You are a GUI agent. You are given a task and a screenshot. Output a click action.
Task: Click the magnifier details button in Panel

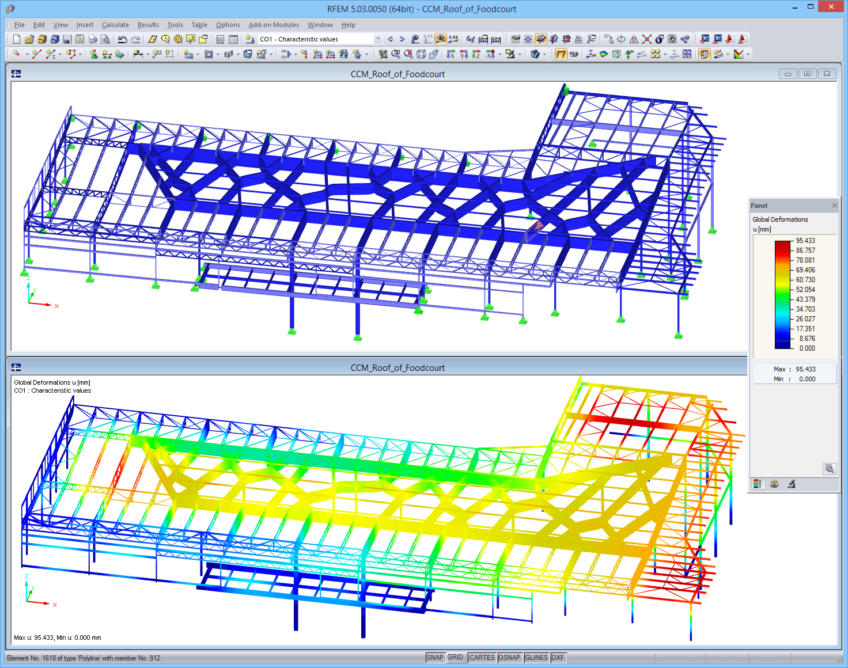pos(830,469)
